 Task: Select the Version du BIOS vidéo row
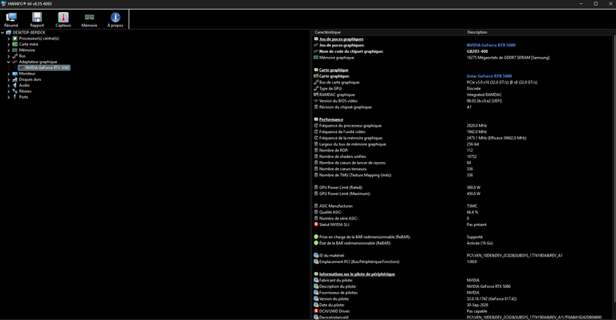coord(462,101)
